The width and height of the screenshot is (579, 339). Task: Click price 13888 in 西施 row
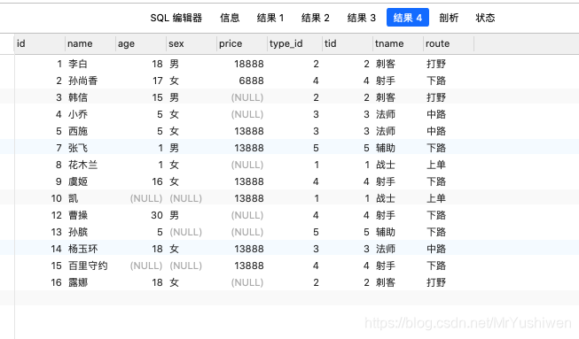pyautogui.click(x=249, y=131)
